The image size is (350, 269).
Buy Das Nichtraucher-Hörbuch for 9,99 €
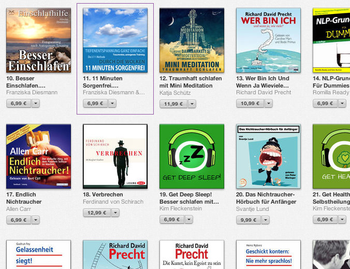[249, 220]
